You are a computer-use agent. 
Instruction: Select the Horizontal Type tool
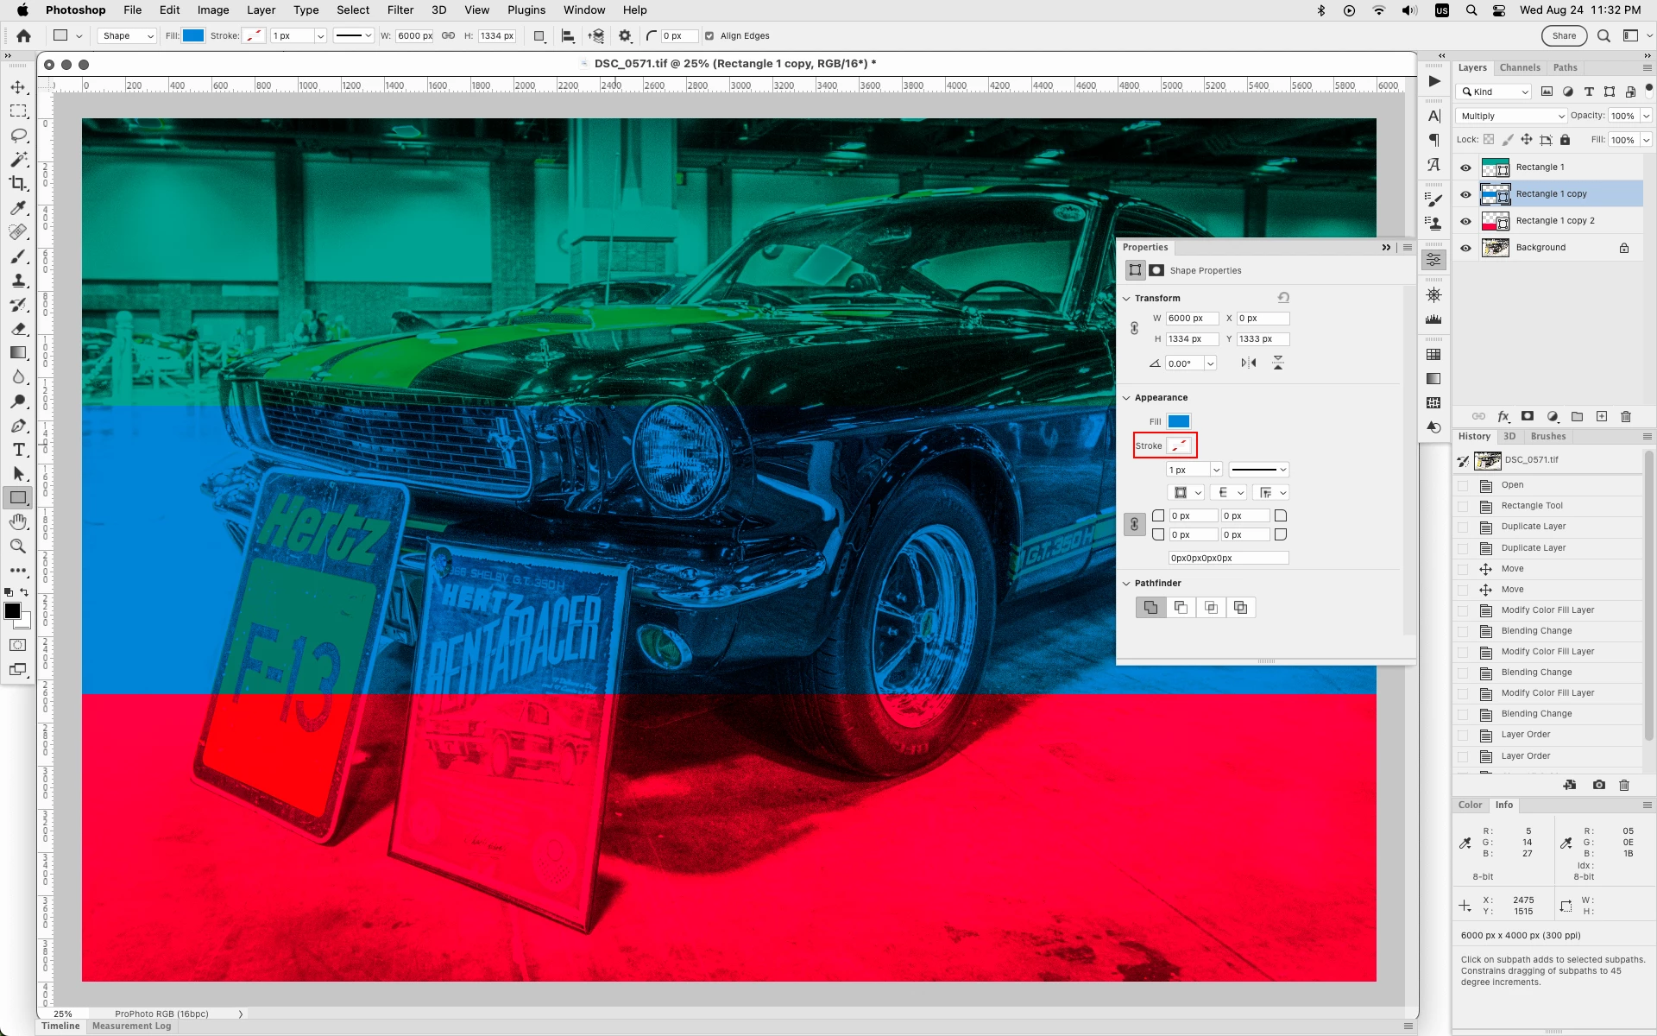(18, 450)
